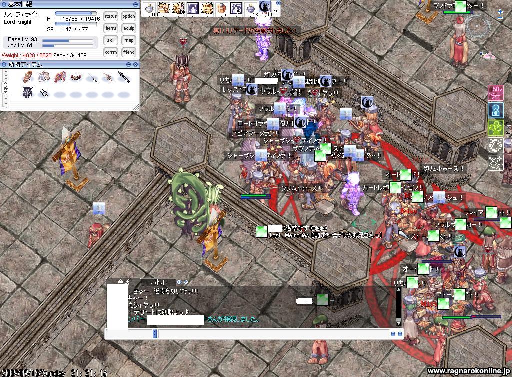512x377 pixels.
Task: Click the green buff status icon
Action: [495, 128]
